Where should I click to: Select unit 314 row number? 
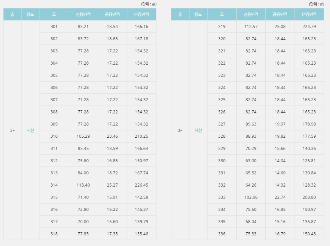click(x=54, y=185)
